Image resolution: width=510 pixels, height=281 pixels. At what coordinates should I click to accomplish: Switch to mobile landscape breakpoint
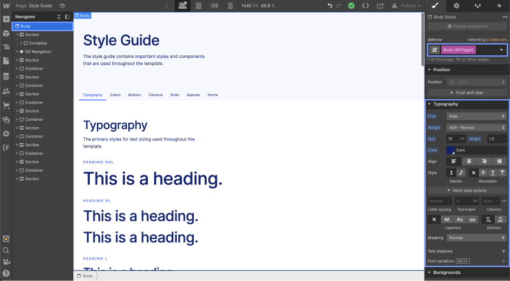click(x=214, y=6)
